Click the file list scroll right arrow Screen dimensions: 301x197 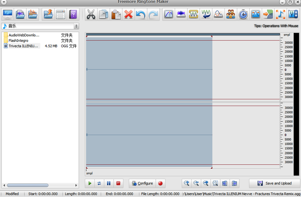pyautogui.click(x=76, y=185)
